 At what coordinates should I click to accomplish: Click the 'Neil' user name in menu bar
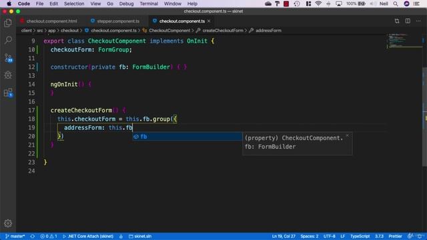[x=384, y=3]
